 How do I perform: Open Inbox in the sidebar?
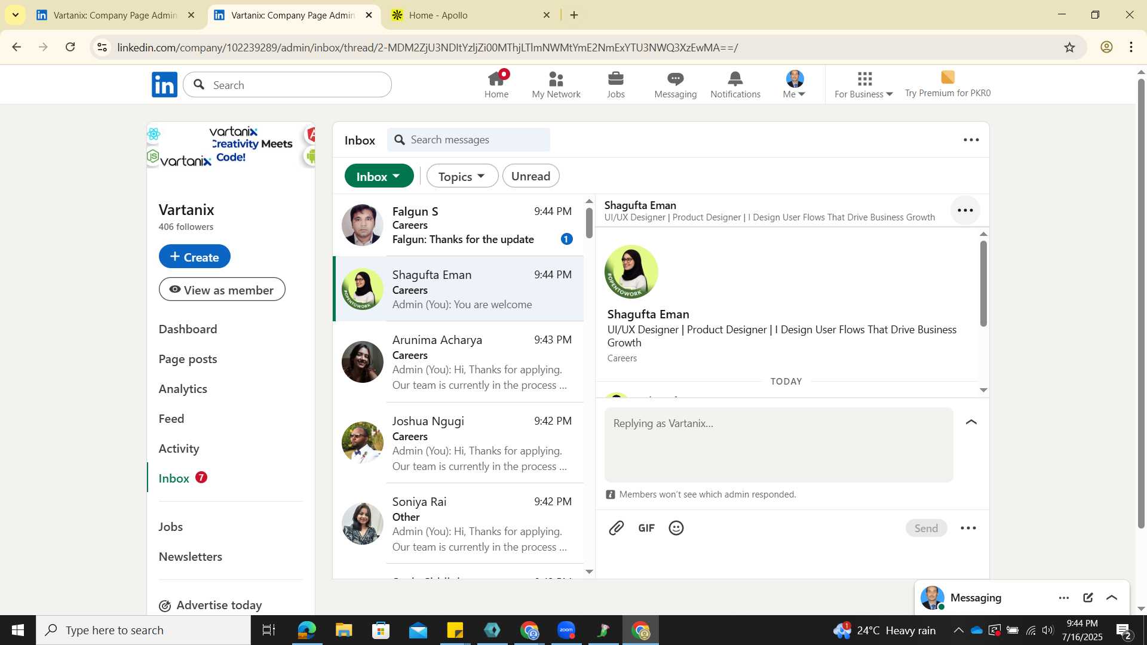click(x=174, y=478)
